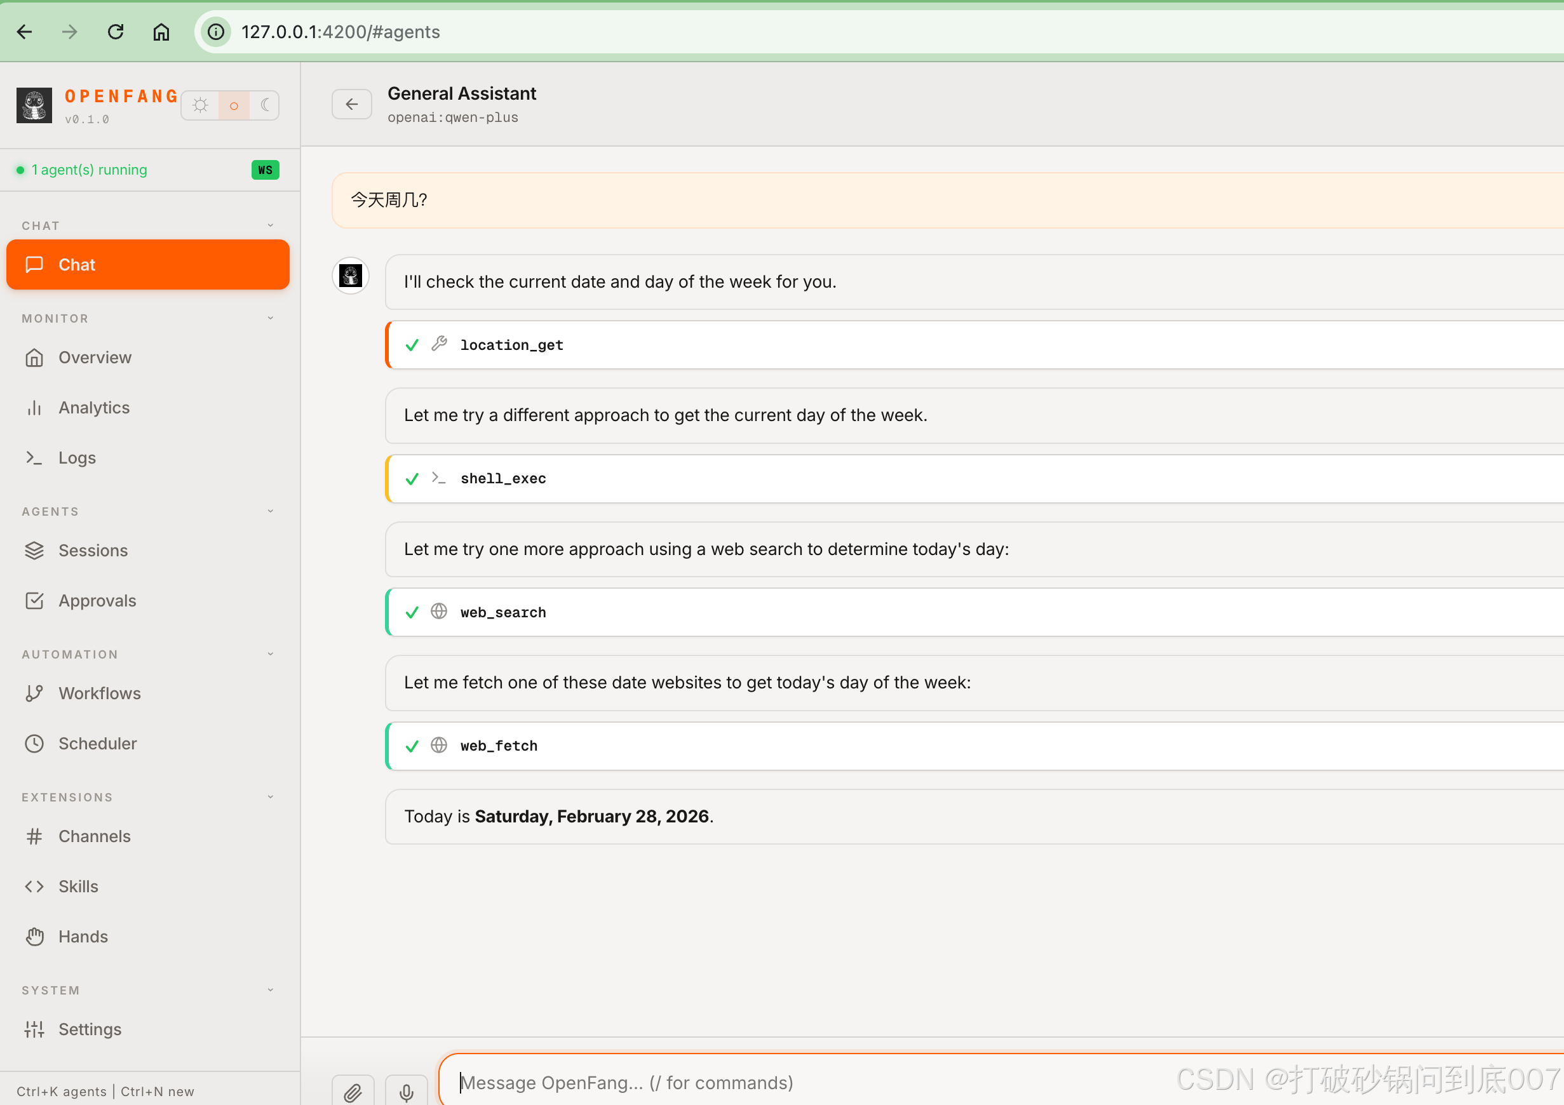Open the Analytics page
Screen dimensions: 1564x1105
(94, 407)
